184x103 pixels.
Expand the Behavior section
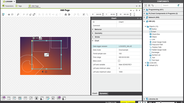click(93, 29)
